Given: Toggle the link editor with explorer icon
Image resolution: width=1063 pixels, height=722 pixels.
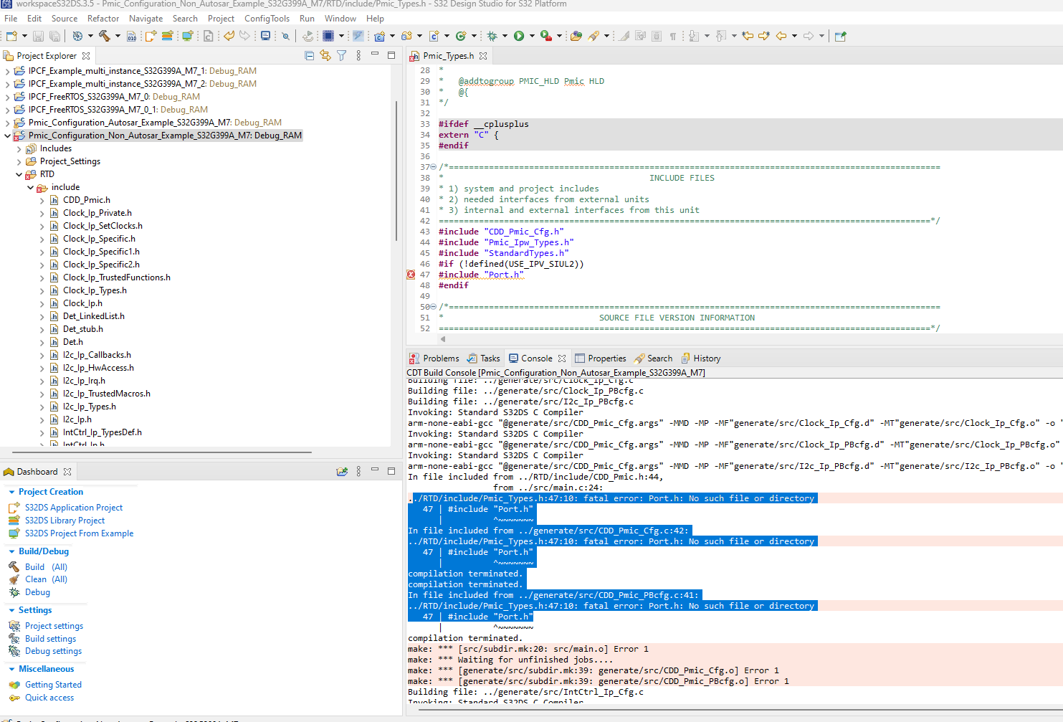Looking at the screenshot, I should click(325, 55).
